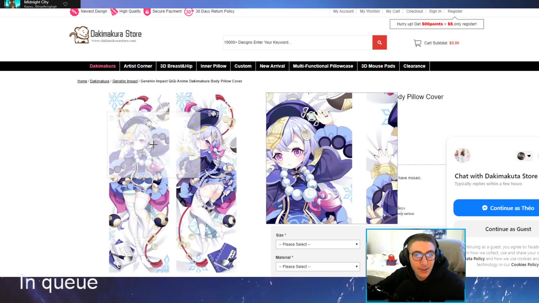Click the right pillow cover product image
Screen dimensions: 539x303
coord(206,182)
